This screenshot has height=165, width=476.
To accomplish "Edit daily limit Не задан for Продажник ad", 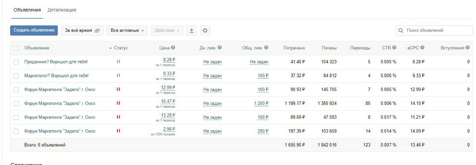I will [212, 62].
